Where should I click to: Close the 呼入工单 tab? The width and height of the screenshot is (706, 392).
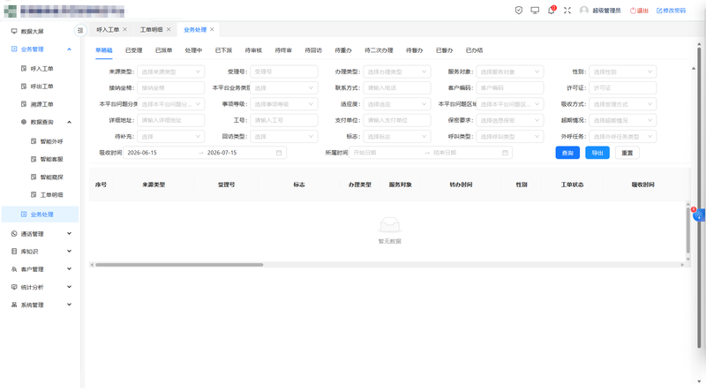click(124, 29)
